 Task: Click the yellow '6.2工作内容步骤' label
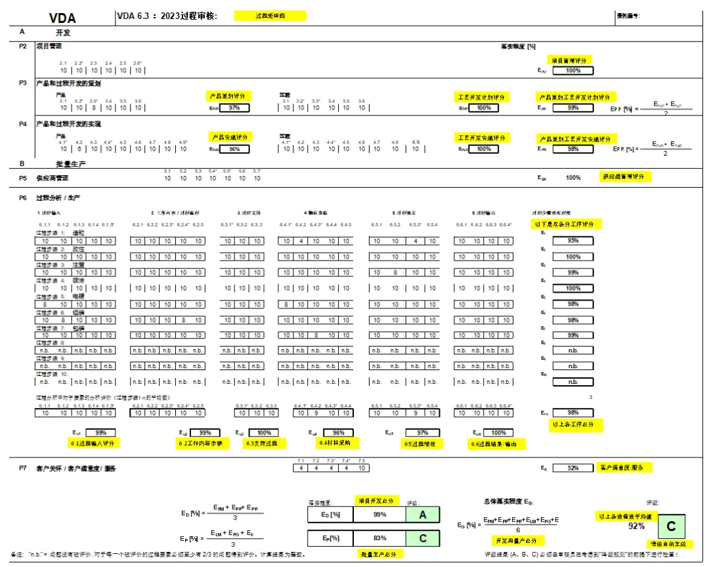click(x=202, y=444)
